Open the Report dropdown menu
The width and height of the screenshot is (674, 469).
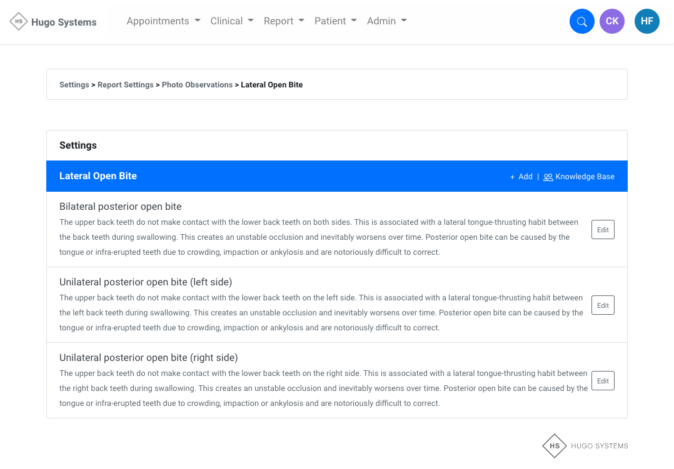[x=284, y=21]
